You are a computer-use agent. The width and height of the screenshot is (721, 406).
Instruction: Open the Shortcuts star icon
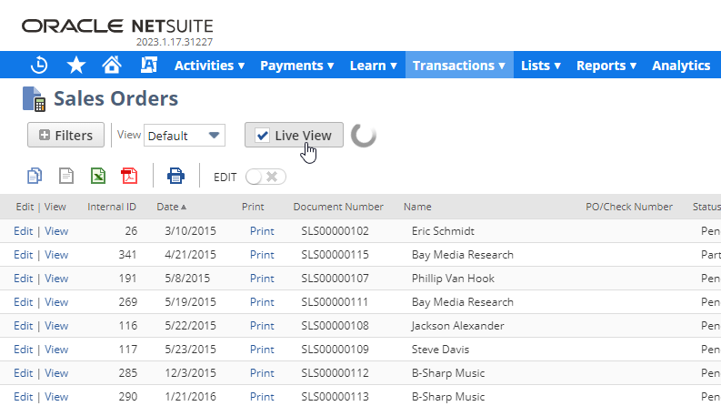pos(75,66)
